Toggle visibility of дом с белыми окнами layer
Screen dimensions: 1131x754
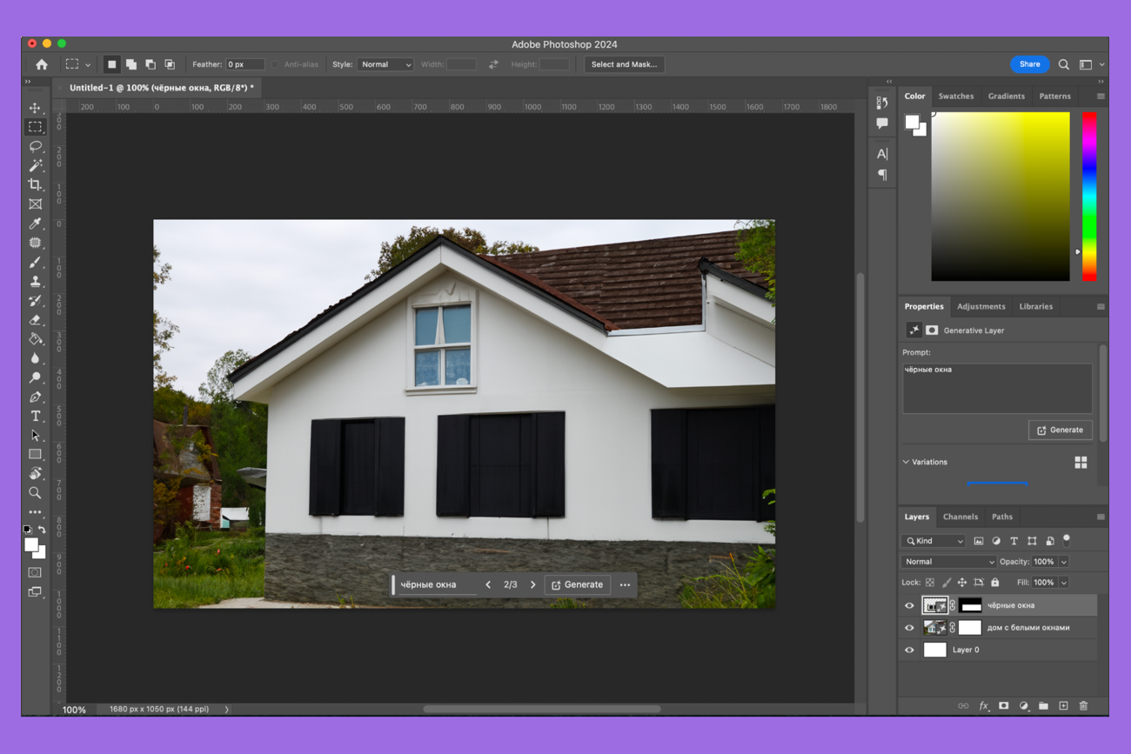(x=909, y=628)
